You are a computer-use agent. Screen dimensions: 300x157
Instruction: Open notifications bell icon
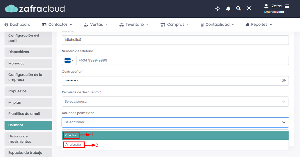228,8
